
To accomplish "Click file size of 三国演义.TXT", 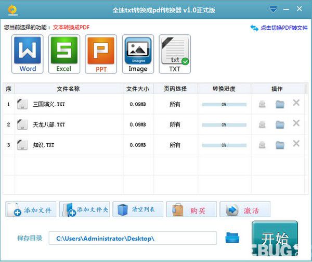I will tap(138, 104).
